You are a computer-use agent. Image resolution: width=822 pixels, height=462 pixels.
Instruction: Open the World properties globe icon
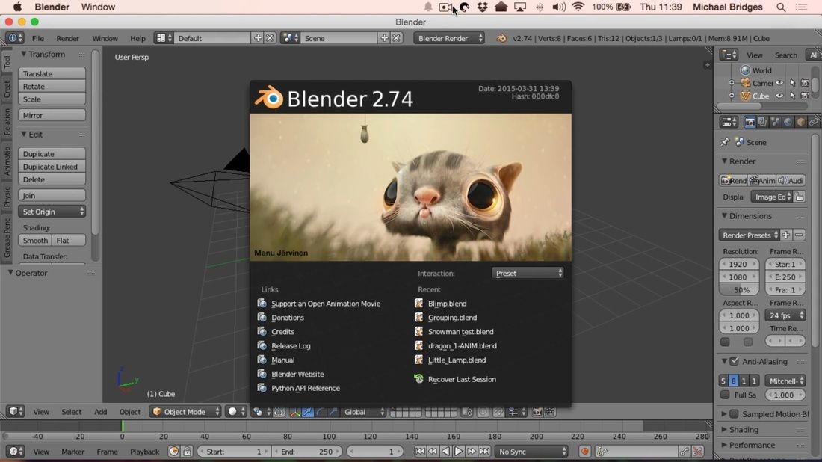point(788,120)
